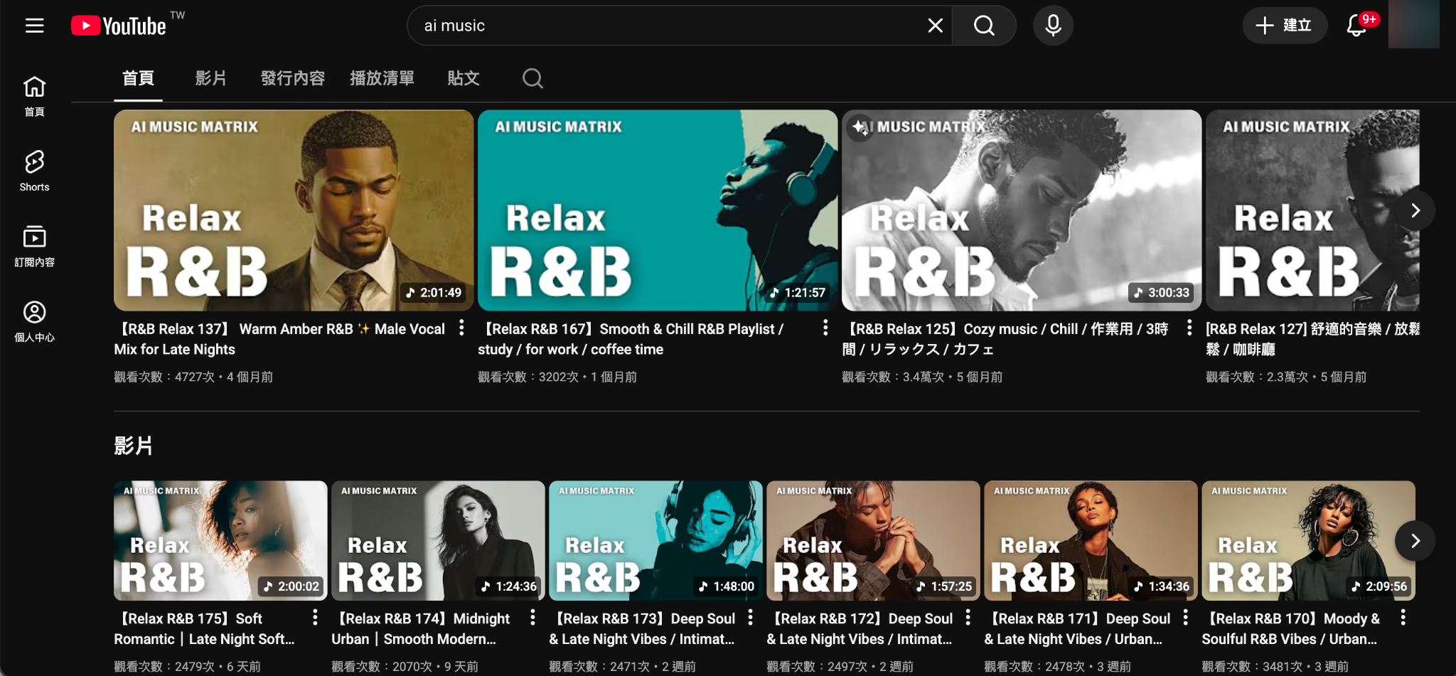Play the 1:21:57 teal Relax R&B thumbnail
1456x676 pixels.
658,210
